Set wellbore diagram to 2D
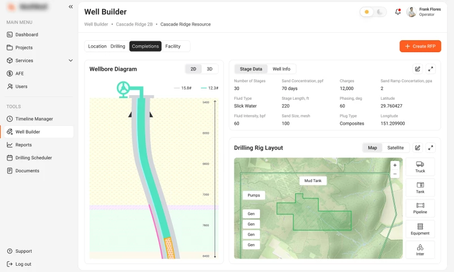 (x=194, y=69)
